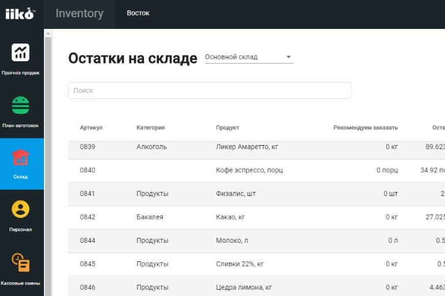
Task: Sort by the Категория column header
Action: click(x=150, y=128)
